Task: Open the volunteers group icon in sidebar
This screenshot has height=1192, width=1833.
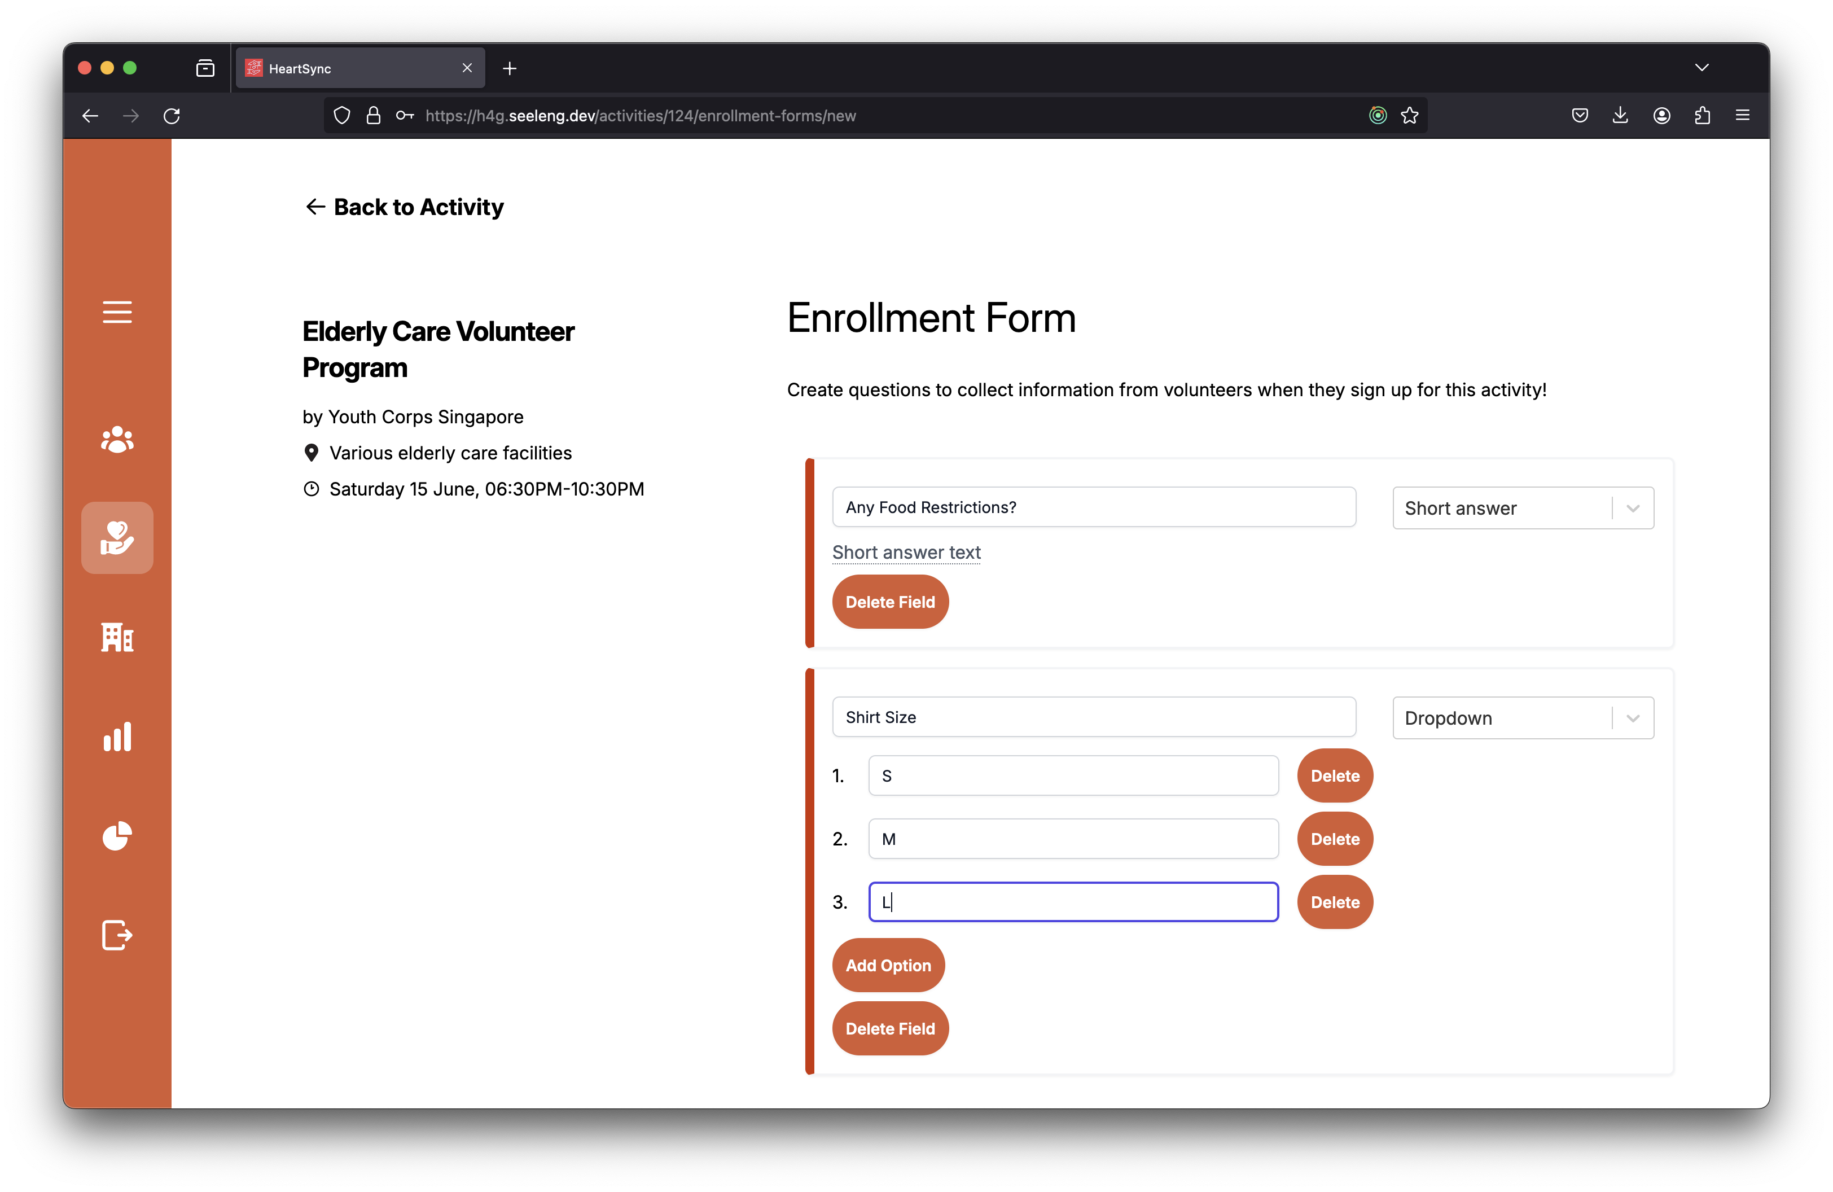Action: tap(117, 439)
